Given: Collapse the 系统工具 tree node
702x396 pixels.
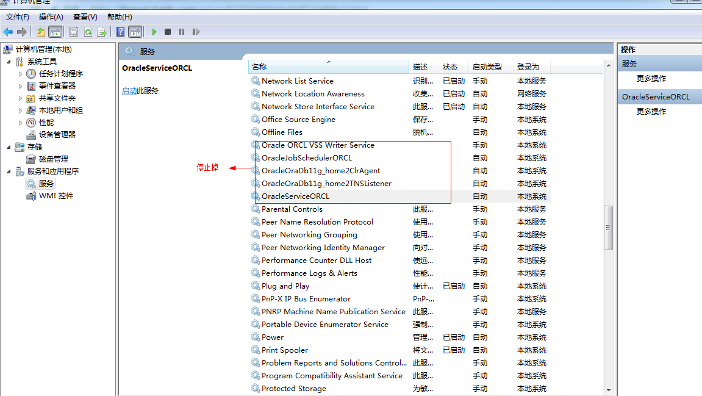Looking at the screenshot, I should [9, 62].
